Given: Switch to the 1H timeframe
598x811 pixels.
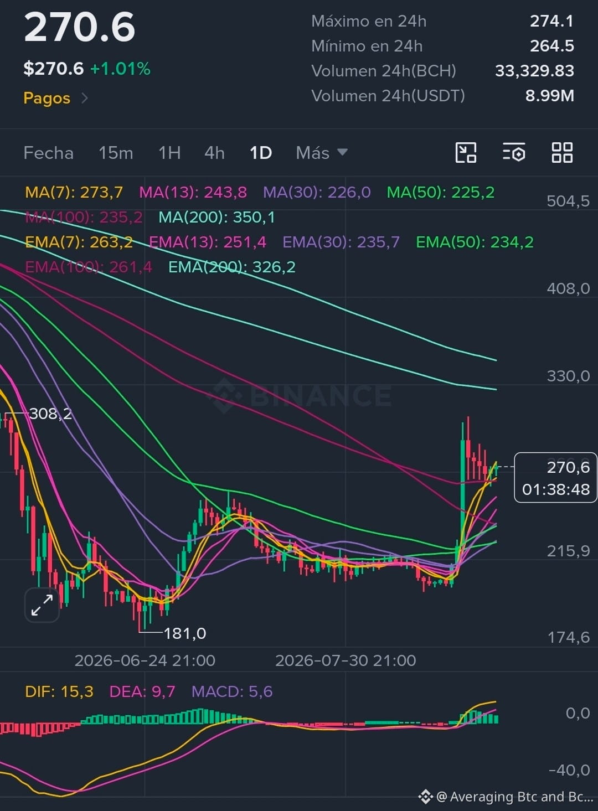Looking at the screenshot, I should (x=169, y=153).
